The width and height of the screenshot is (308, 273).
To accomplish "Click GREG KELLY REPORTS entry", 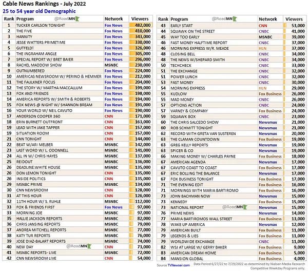I will click(x=189, y=146).
